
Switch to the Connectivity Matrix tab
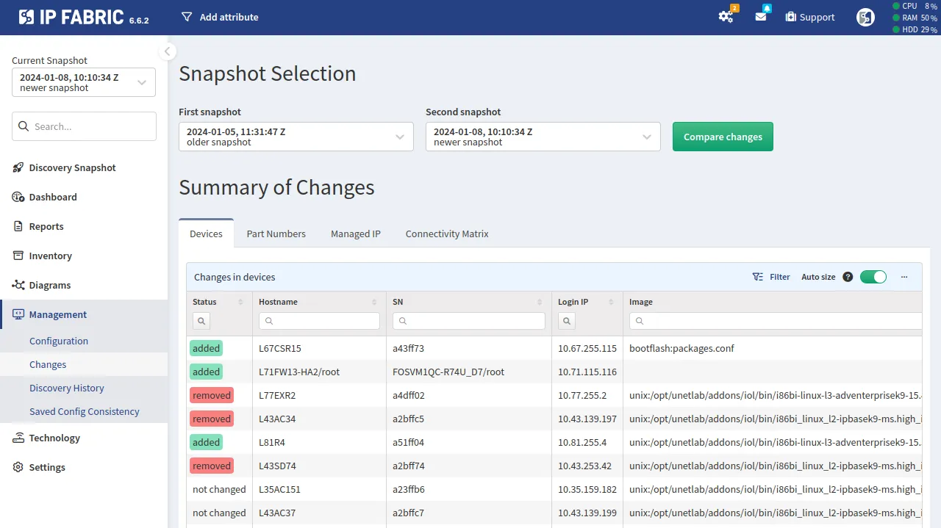[447, 234]
